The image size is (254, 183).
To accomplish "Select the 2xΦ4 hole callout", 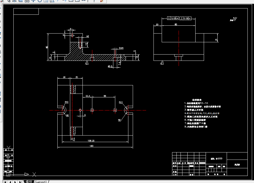I will [x=121, y=48].
